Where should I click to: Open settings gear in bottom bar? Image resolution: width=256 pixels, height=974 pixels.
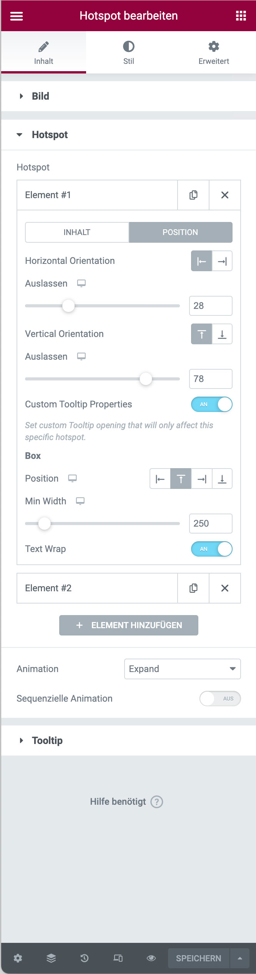pos(18,958)
